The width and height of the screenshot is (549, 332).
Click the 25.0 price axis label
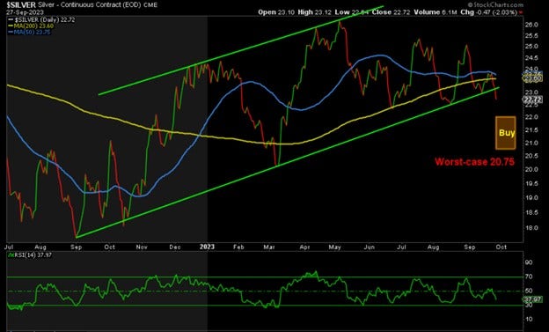pyautogui.click(x=531, y=47)
